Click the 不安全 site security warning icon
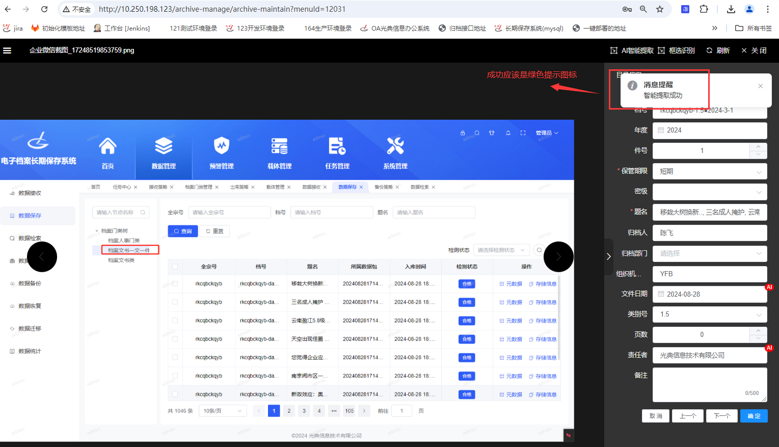This screenshot has height=447, width=779. pos(77,9)
